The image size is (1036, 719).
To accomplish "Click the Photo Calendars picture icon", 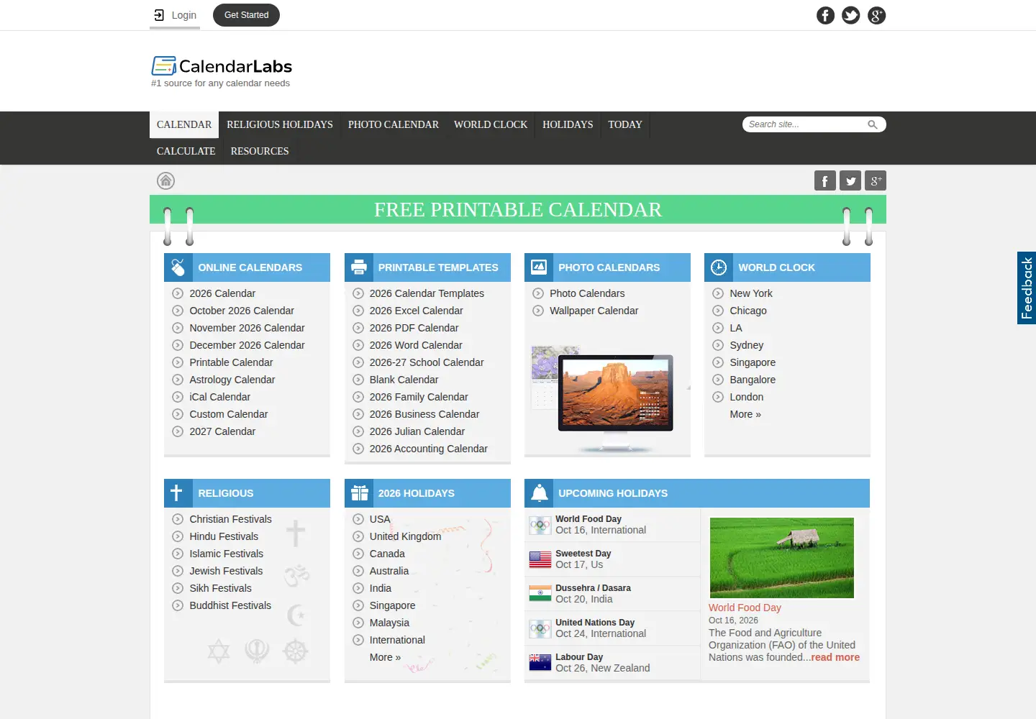I will coord(539,267).
